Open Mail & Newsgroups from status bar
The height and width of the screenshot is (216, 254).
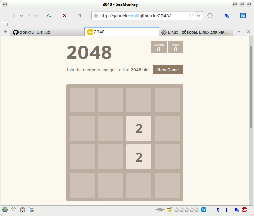tap(13, 210)
